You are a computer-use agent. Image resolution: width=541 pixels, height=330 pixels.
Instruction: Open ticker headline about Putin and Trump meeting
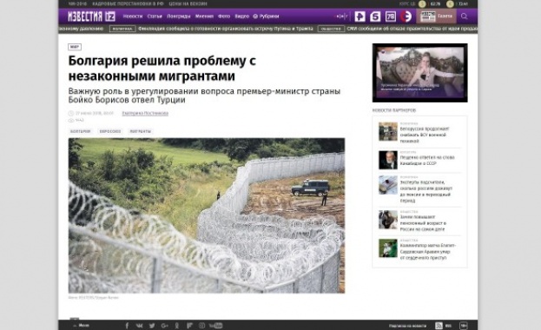(226, 29)
